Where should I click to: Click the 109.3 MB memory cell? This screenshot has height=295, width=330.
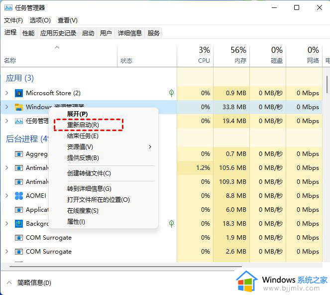pos(232,182)
